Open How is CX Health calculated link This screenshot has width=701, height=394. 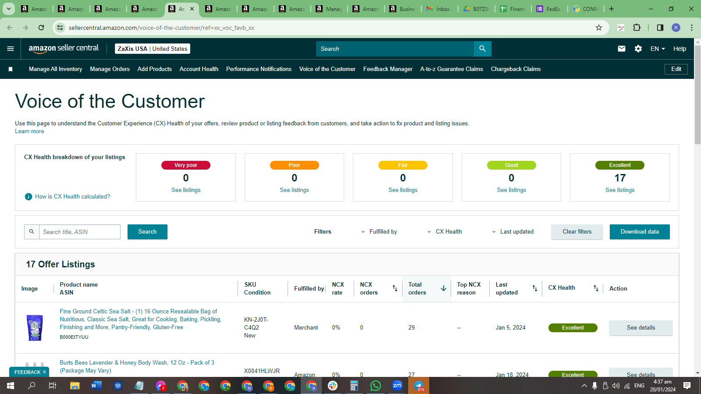[x=72, y=197]
